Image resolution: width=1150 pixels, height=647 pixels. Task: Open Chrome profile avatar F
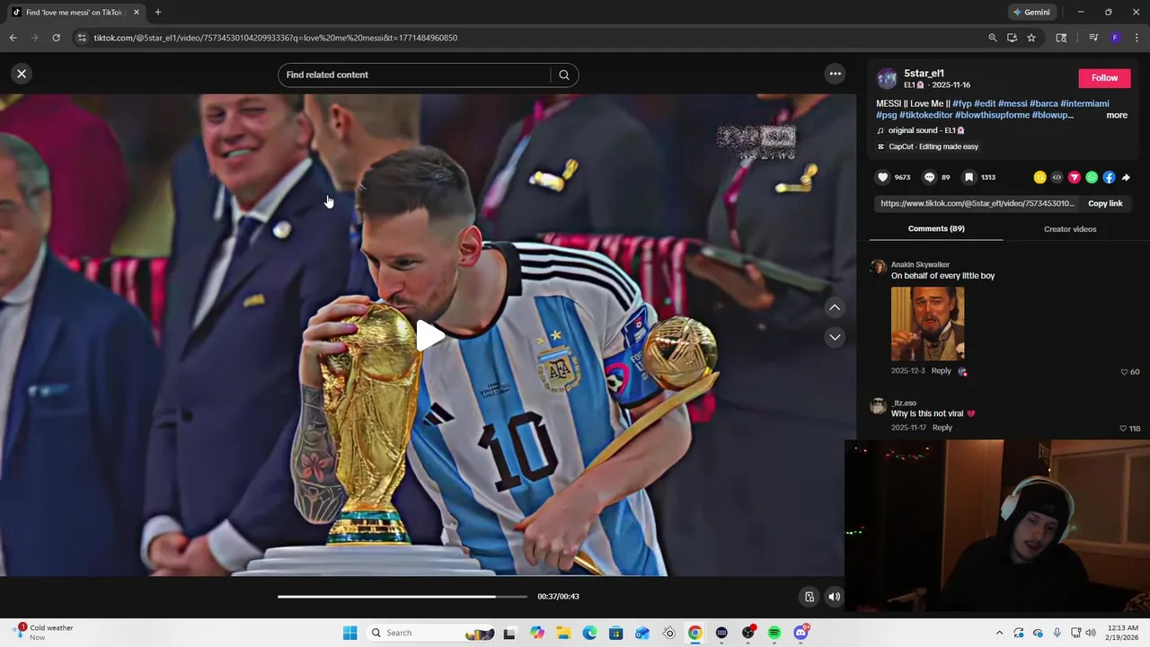click(x=1115, y=38)
